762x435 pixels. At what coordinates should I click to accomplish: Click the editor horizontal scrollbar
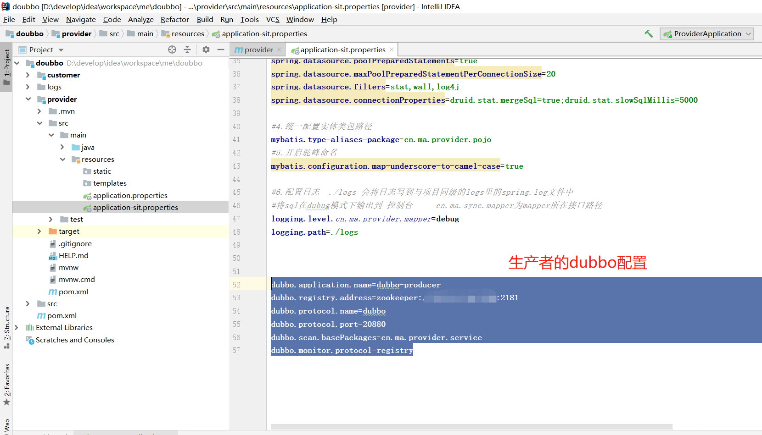coord(471,426)
